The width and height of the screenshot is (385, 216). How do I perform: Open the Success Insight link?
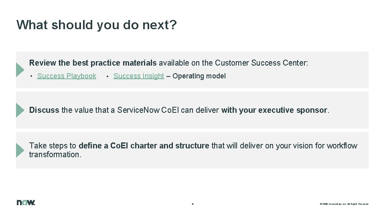(139, 76)
